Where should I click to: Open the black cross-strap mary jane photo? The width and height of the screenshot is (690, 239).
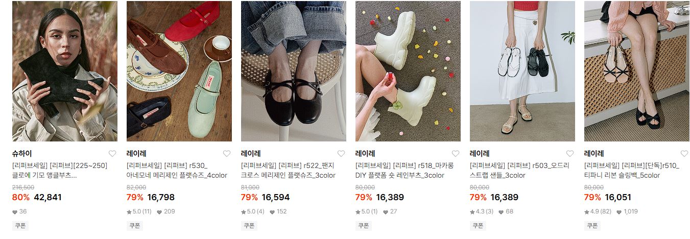pyautogui.click(x=294, y=71)
